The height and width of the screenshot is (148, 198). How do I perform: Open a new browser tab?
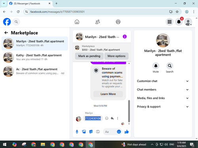tap(56, 4)
